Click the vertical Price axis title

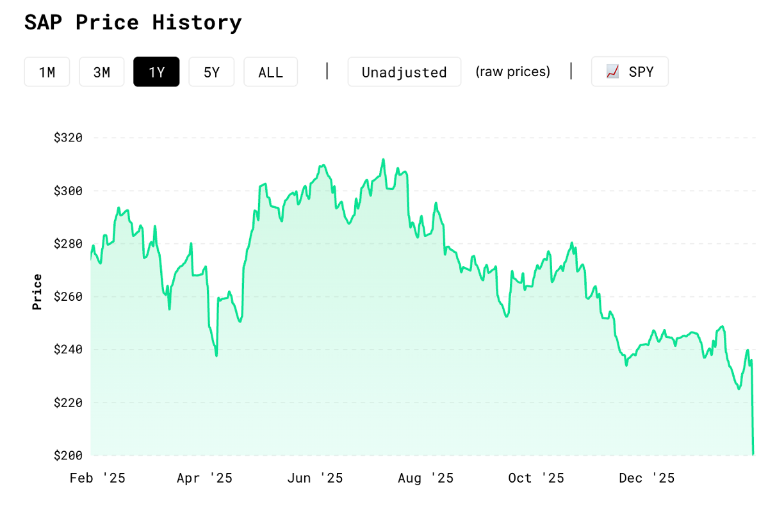[x=37, y=292]
